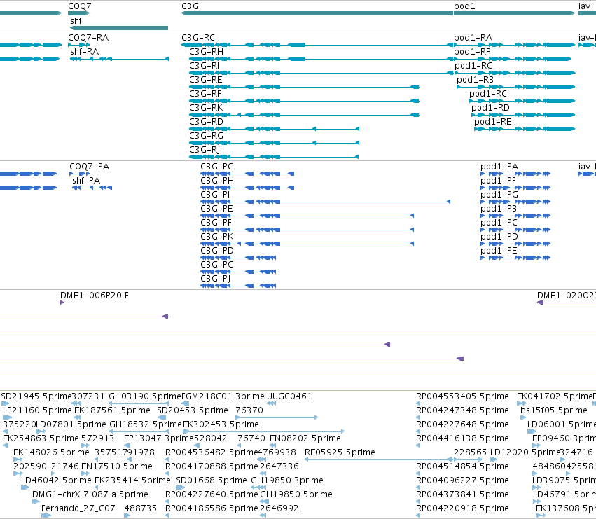The image size is (596, 519).
Task: Select EST RP004186586.5prime
Action: point(212,508)
